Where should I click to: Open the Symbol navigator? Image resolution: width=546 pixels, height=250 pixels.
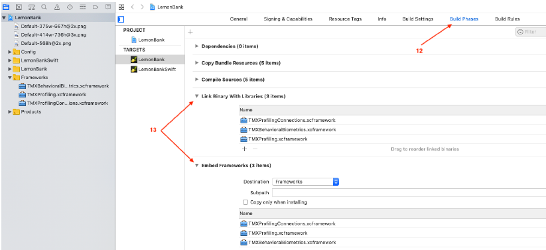pyautogui.click(x=31, y=7)
